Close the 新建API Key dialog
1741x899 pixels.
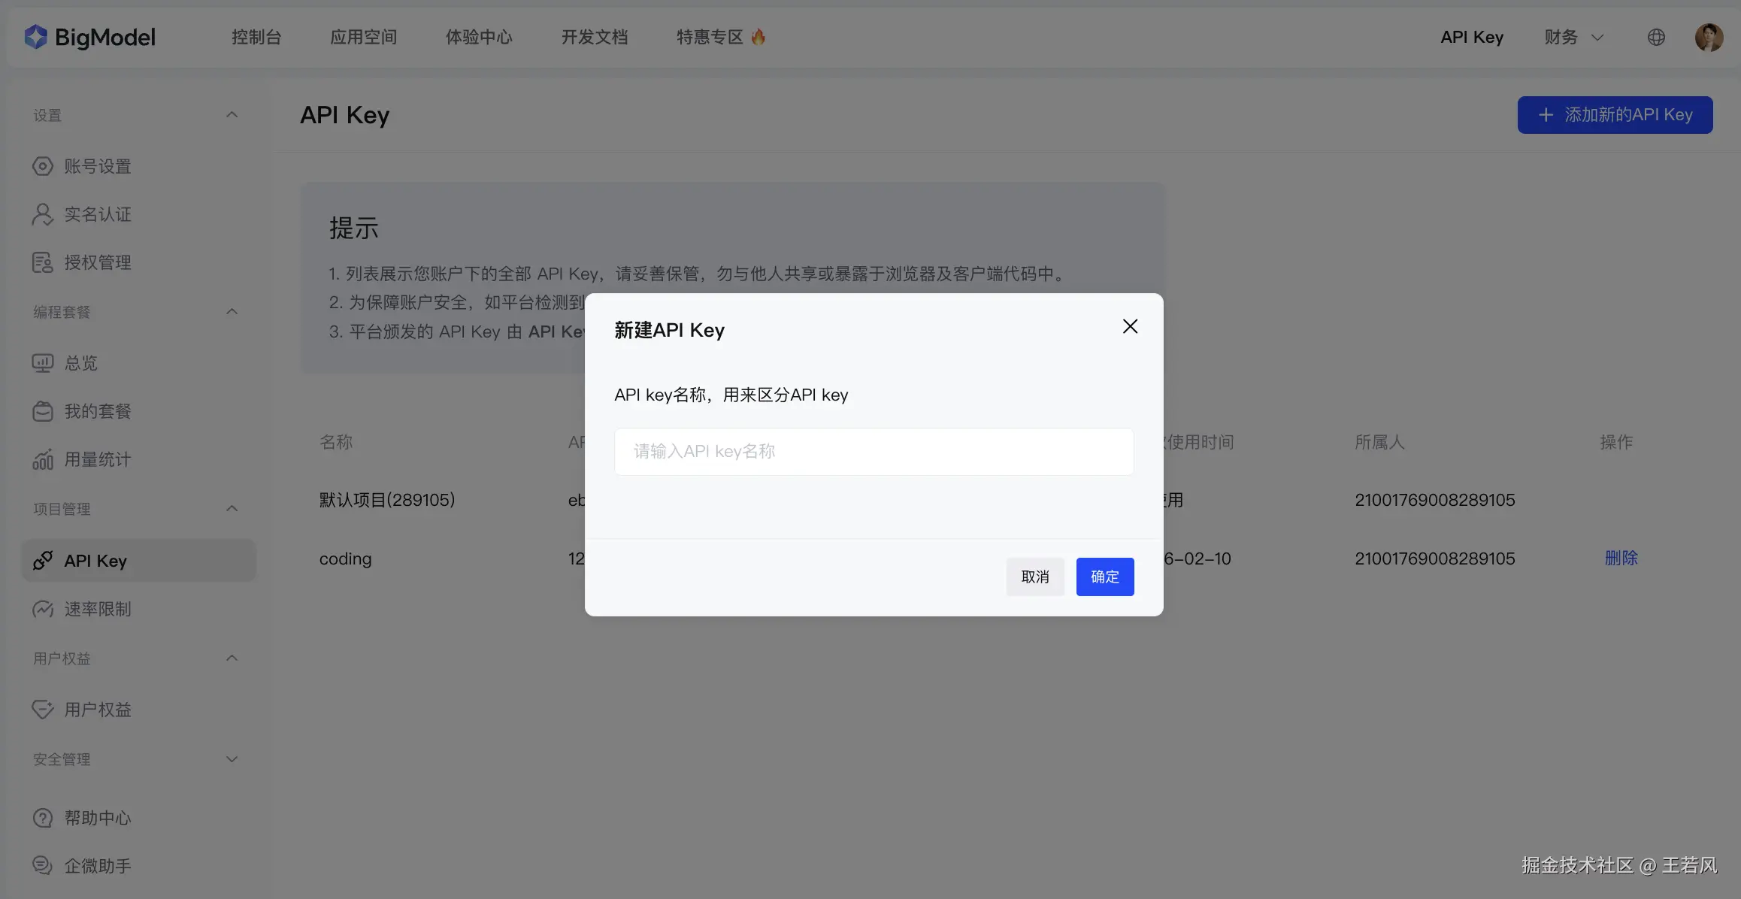1130,326
